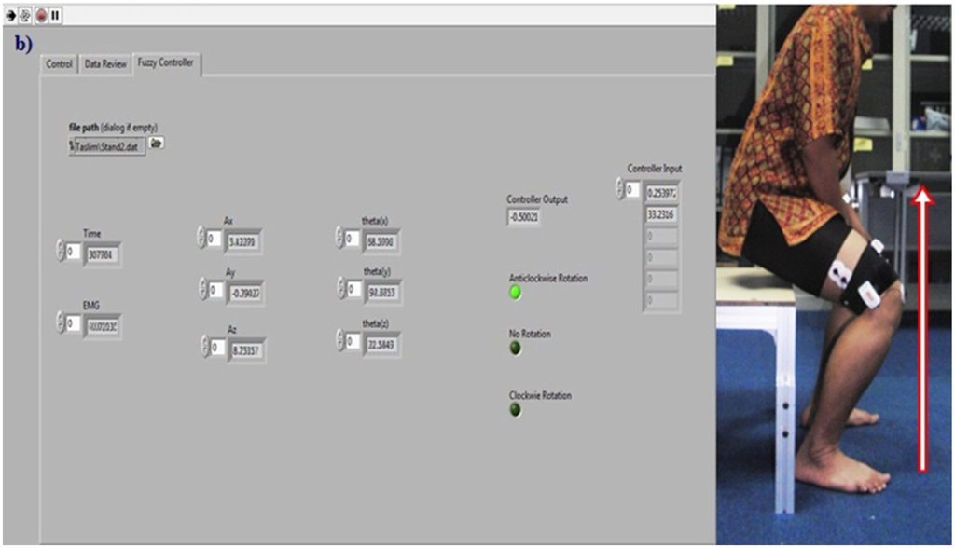This screenshot has width=955, height=548.
Task: Click the Run Continuously toolbar icon
Action: [25, 15]
